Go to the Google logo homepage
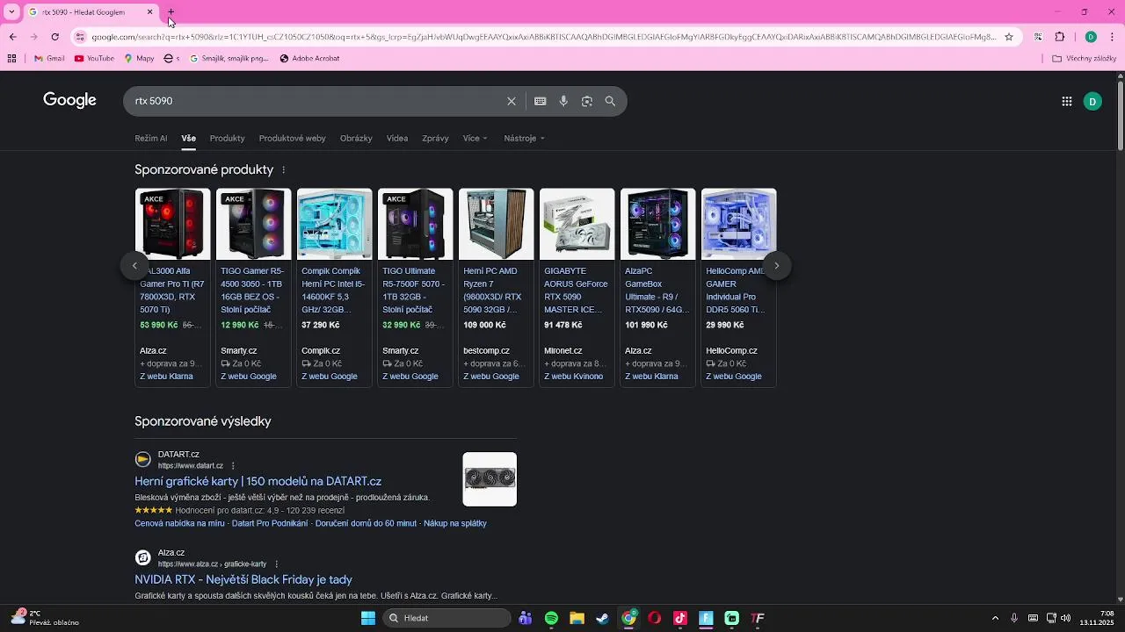 point(69,100)
